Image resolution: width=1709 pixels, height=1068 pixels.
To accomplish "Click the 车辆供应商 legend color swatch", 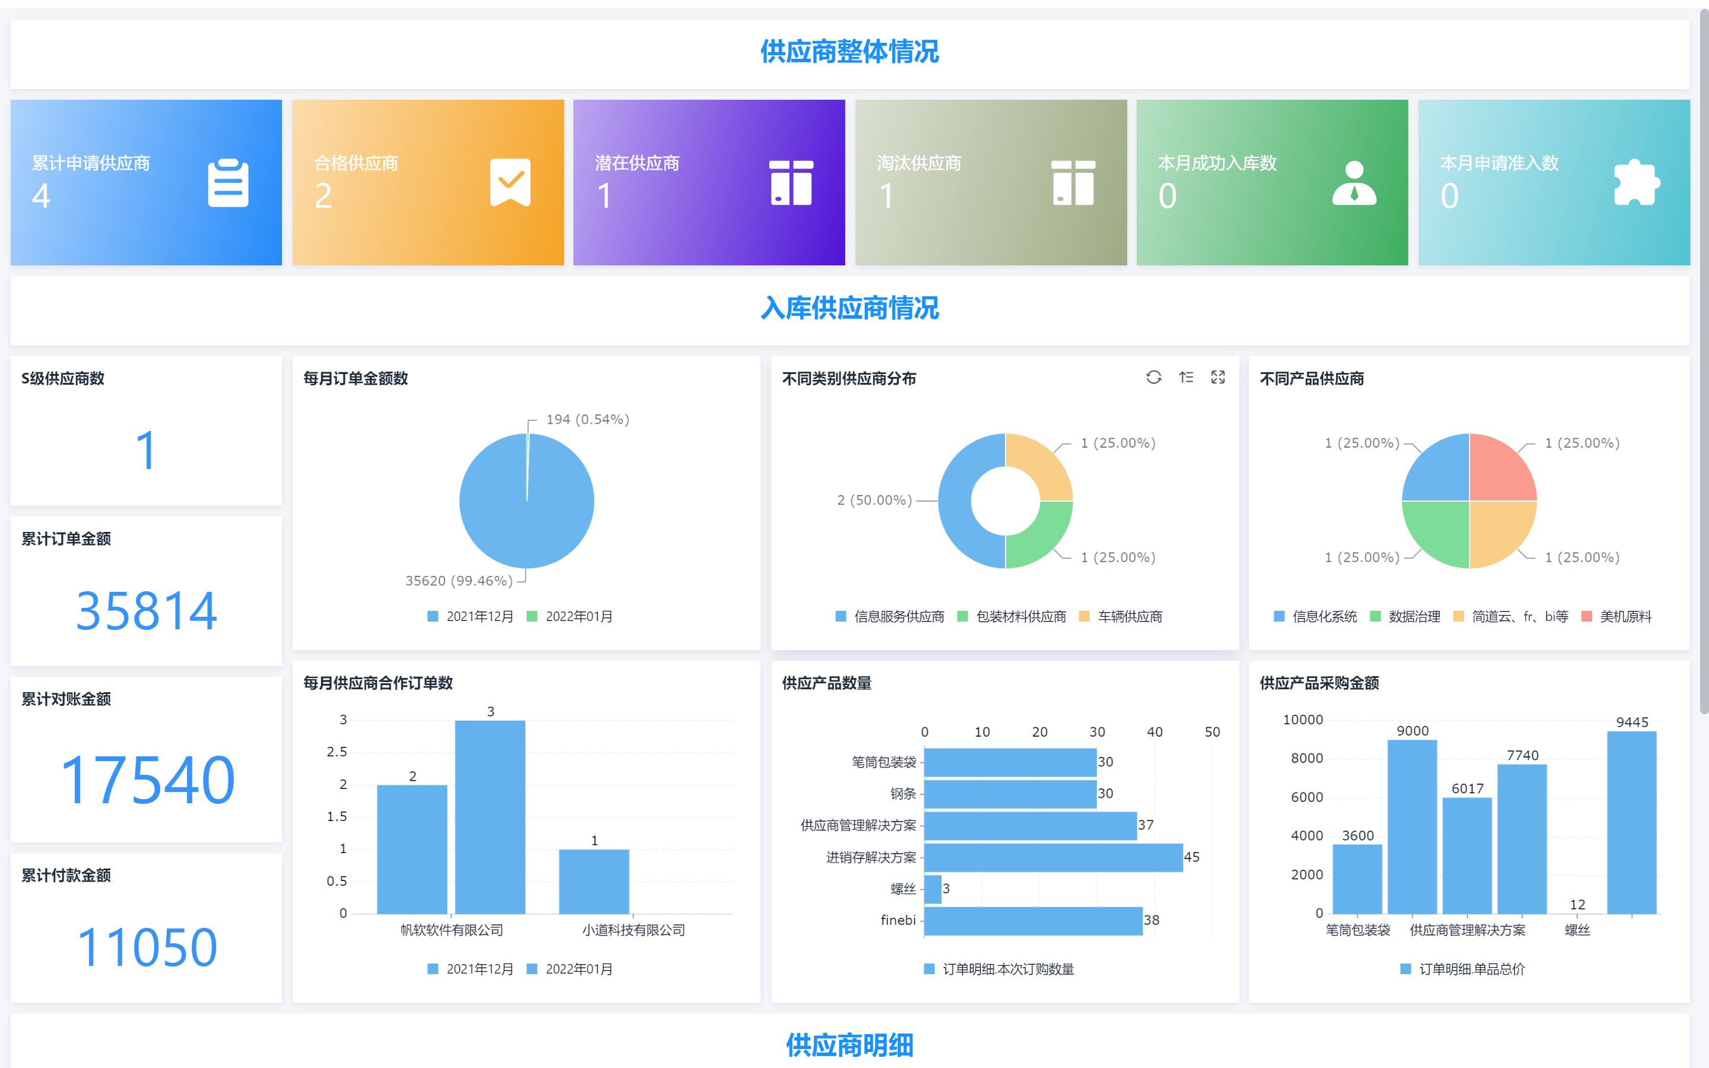I will [1084, 617].
